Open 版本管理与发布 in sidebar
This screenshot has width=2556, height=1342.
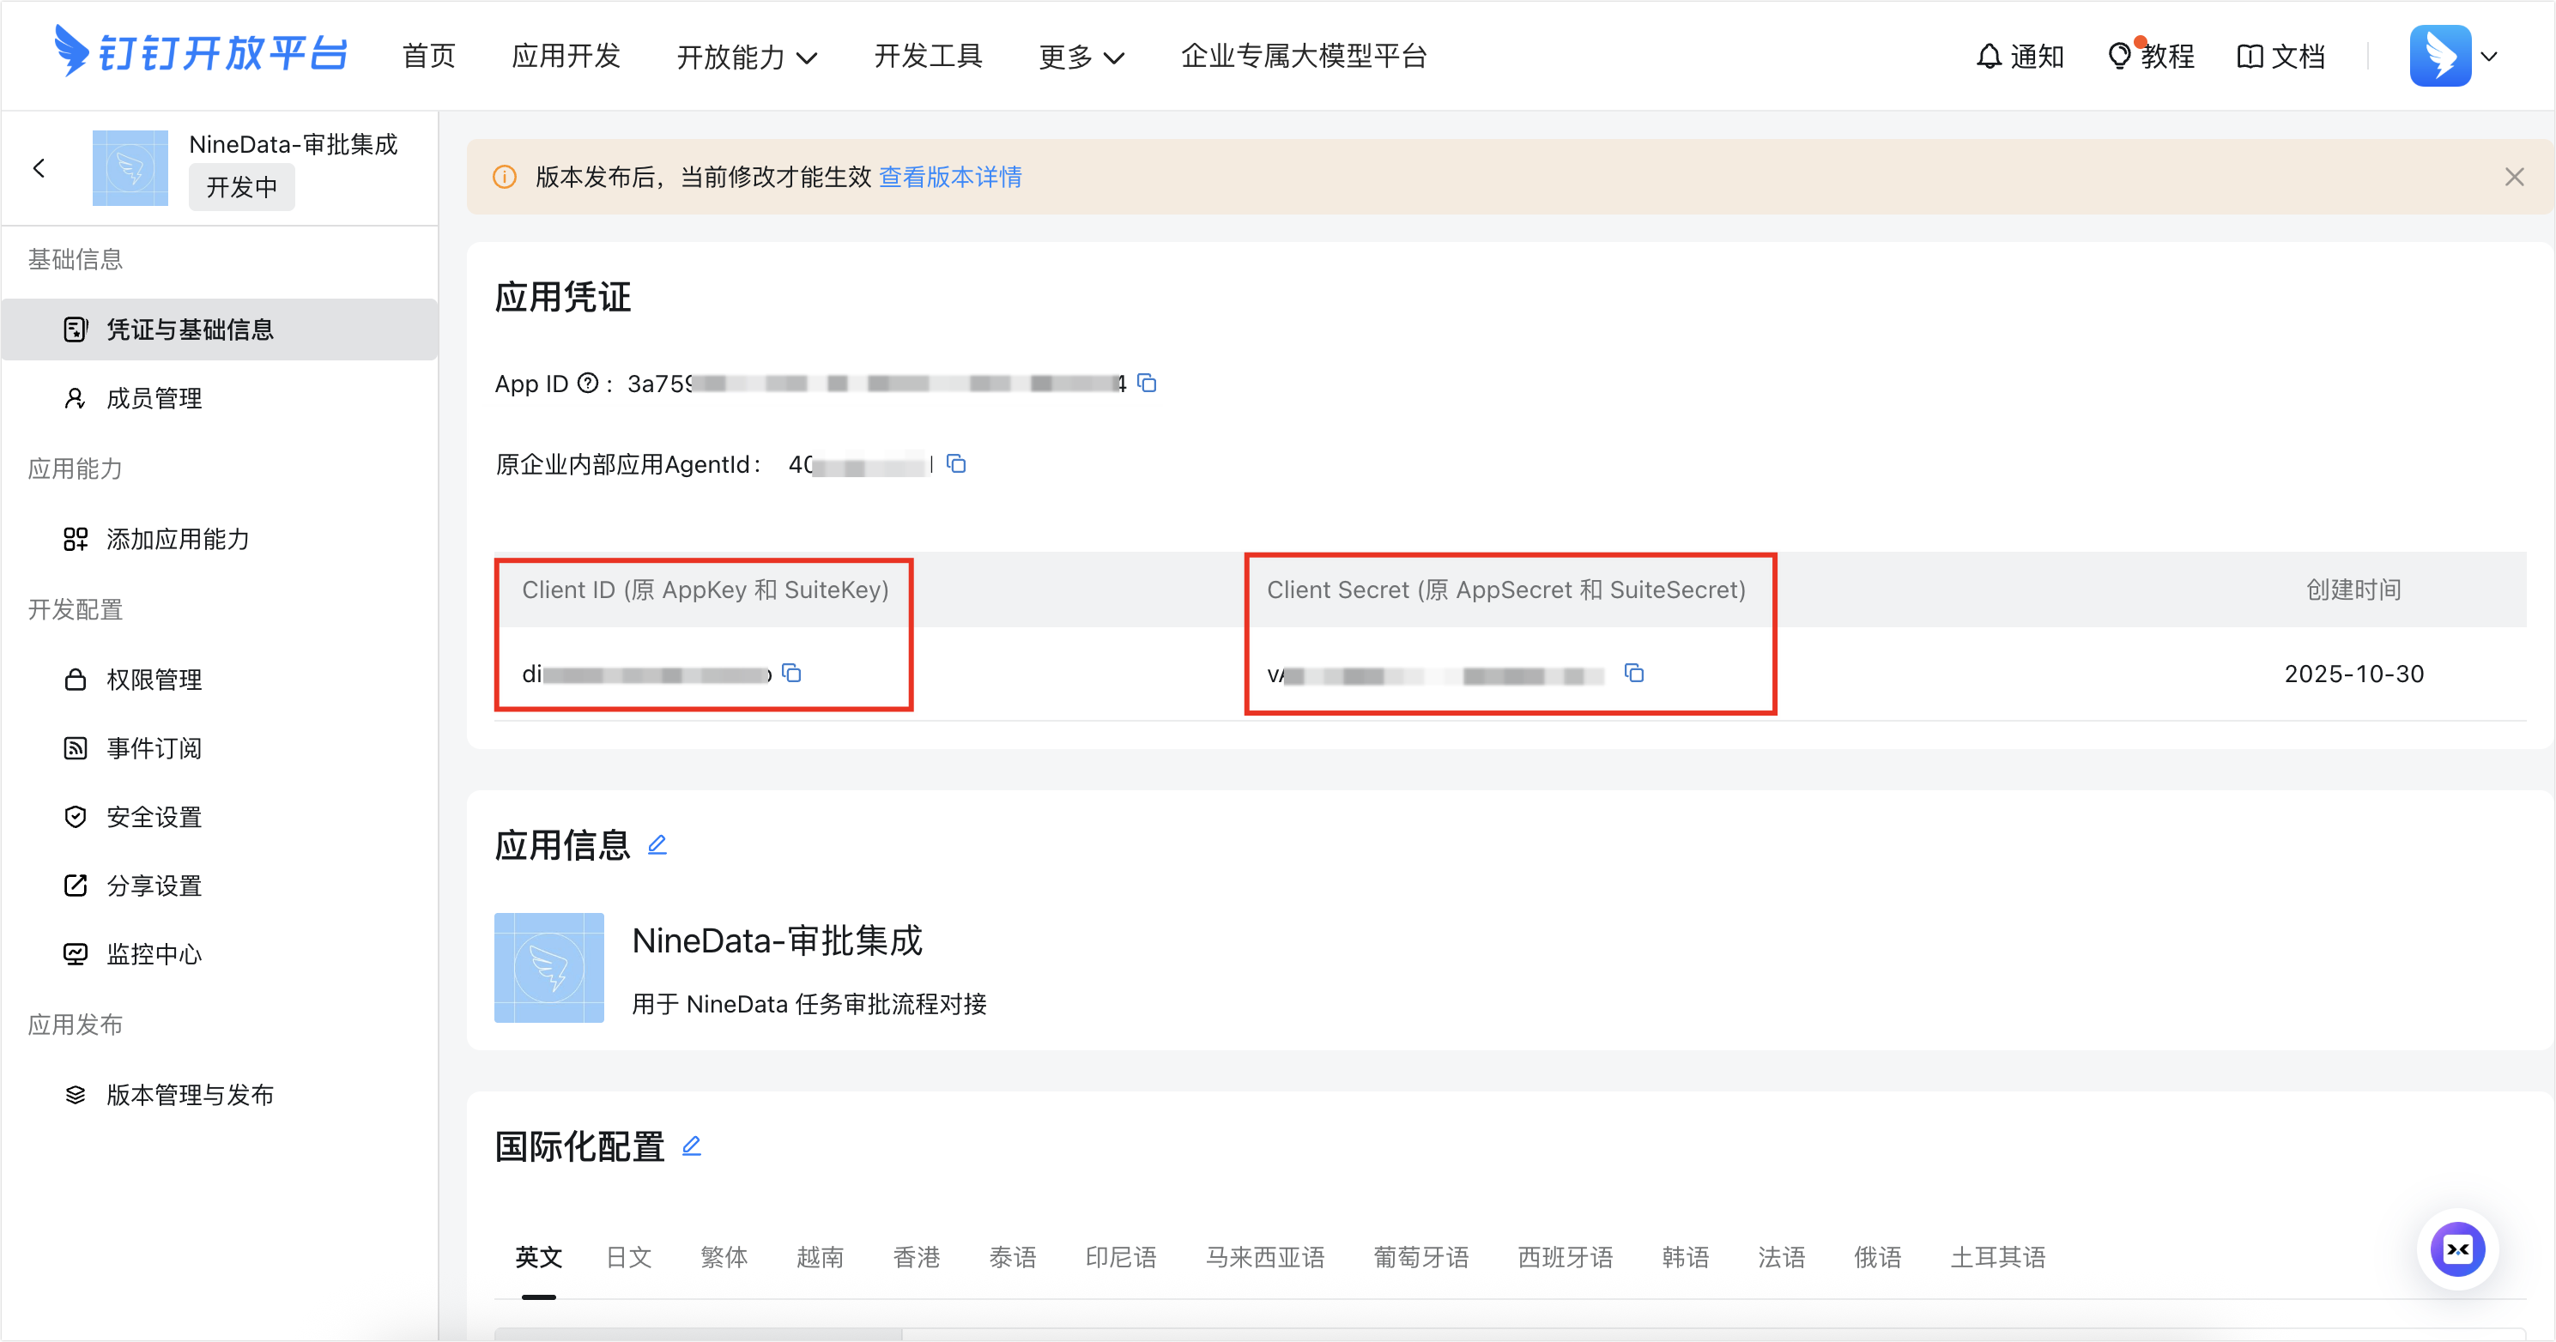coord(190,1094)
